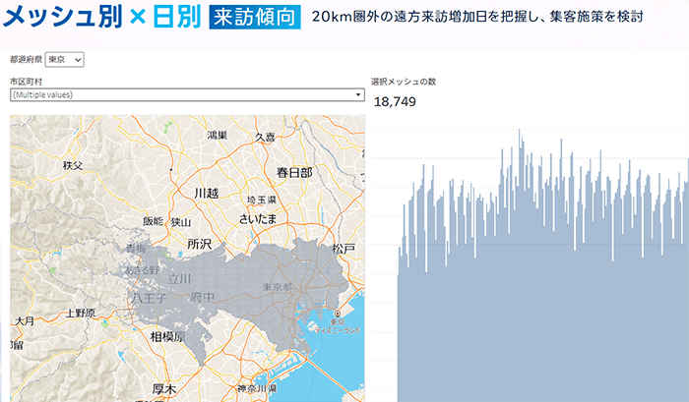Click 八王子 label in the shaded area
The height and width of the screenshot is (402, 689).
pyautogui.click(x=149, y=299)
